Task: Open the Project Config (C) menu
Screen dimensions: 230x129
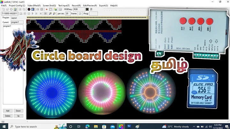Action: tap(17, 5)
